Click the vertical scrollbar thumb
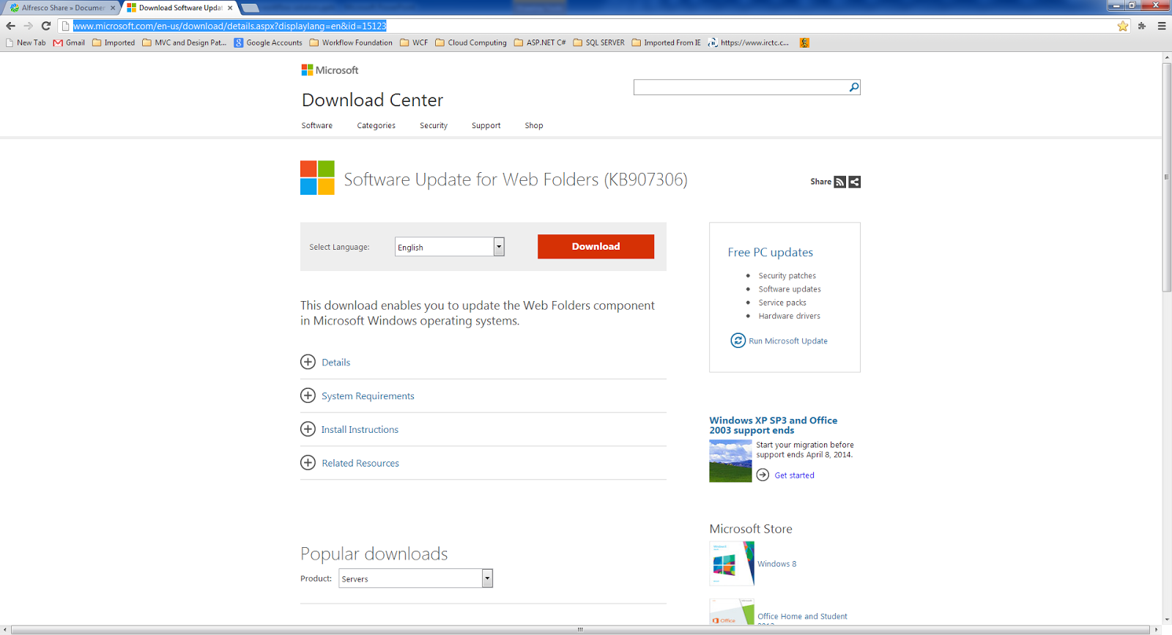This screenshot has width=1172, height=635. coord(1166,177)
